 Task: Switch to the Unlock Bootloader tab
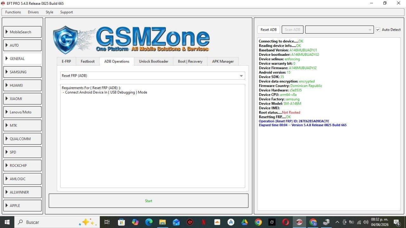click(154, 62)
